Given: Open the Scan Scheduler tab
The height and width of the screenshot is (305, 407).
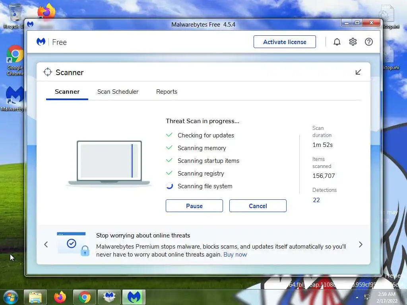Looking at the screenshot, I should pos(118,92).
